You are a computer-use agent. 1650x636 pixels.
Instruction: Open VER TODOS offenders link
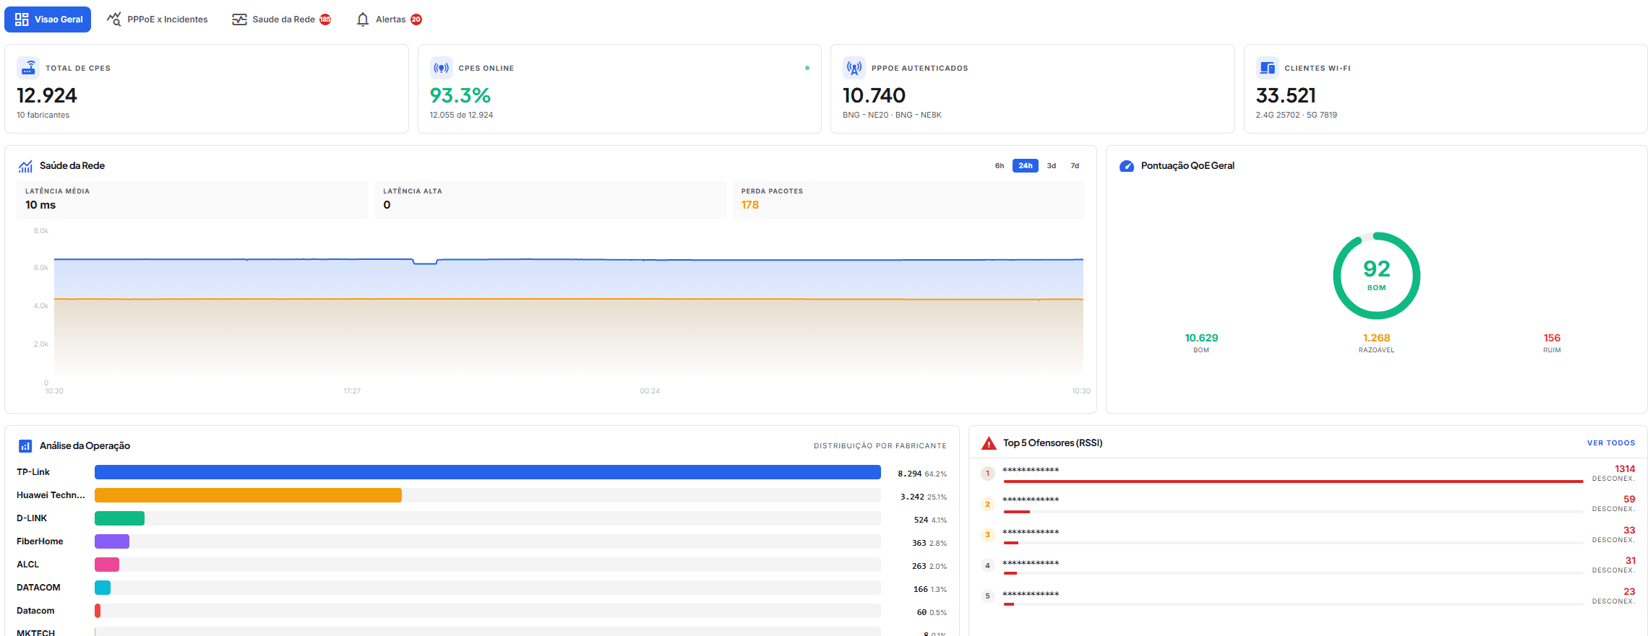pos(1611,443)
